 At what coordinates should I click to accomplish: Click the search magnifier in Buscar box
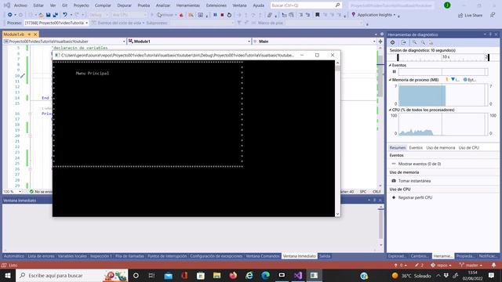tap(337, 5)
